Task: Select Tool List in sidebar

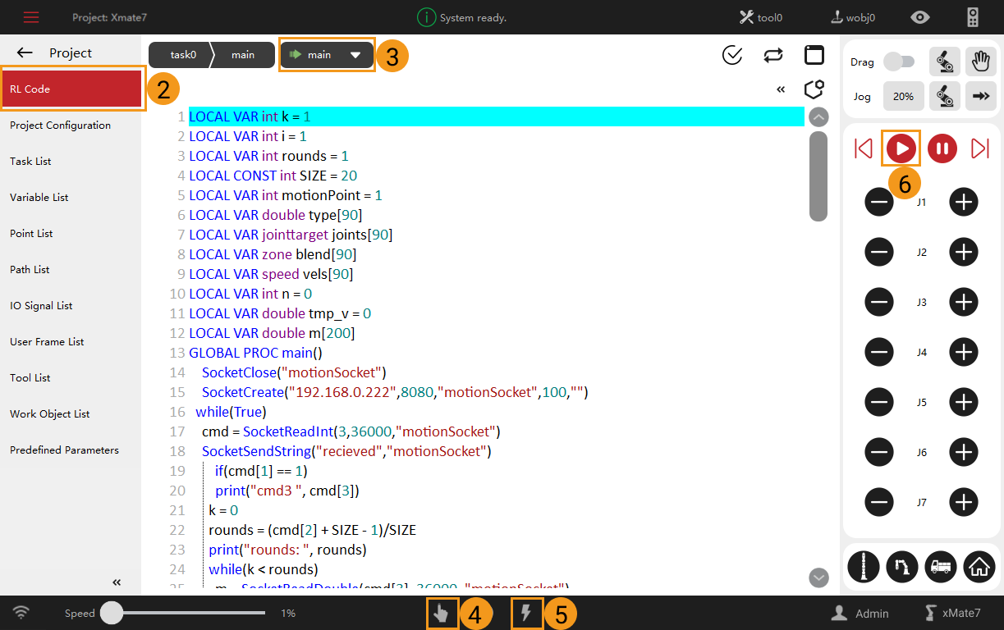Action: pos(71,377)
